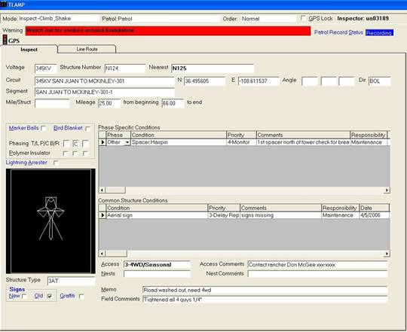Screen dimensions: 407x332
Task: Click the Access field 3-4WD/Seasonal
Action: pos(157,264)
